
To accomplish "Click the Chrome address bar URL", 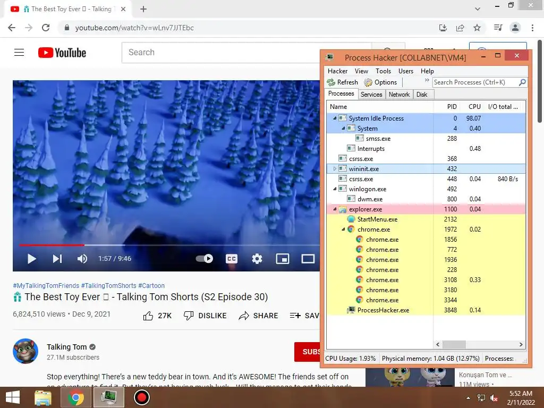I will (134, 28).
